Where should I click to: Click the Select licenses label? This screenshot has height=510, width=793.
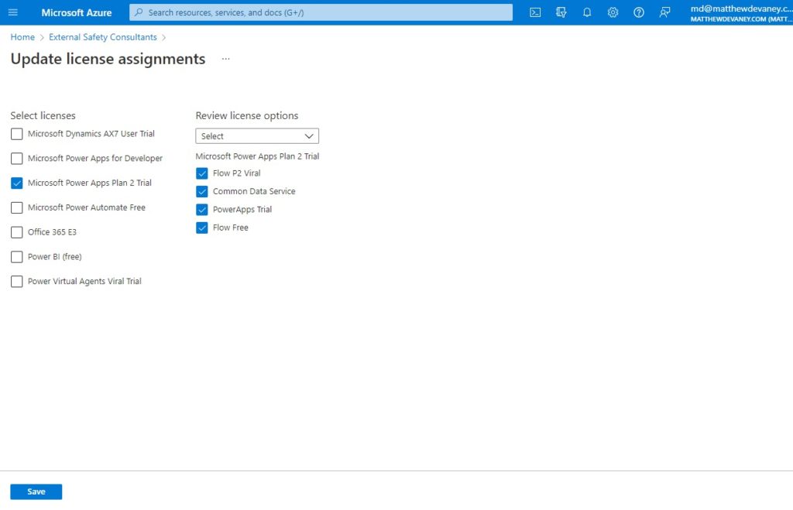[43, 116]
